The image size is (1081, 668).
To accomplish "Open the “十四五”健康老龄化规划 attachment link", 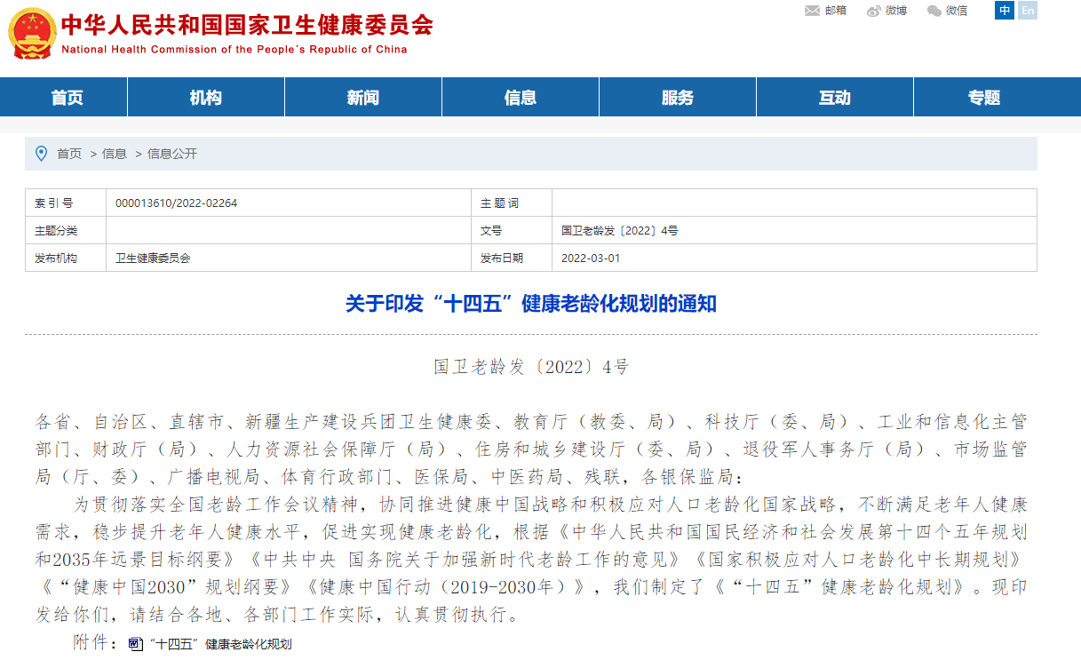I will click(221, 644).
